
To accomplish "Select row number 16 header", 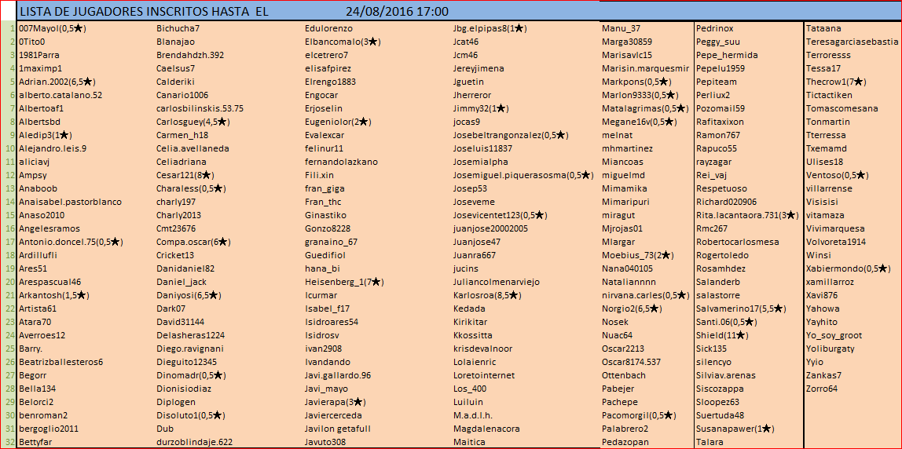I will pos(8,228).
